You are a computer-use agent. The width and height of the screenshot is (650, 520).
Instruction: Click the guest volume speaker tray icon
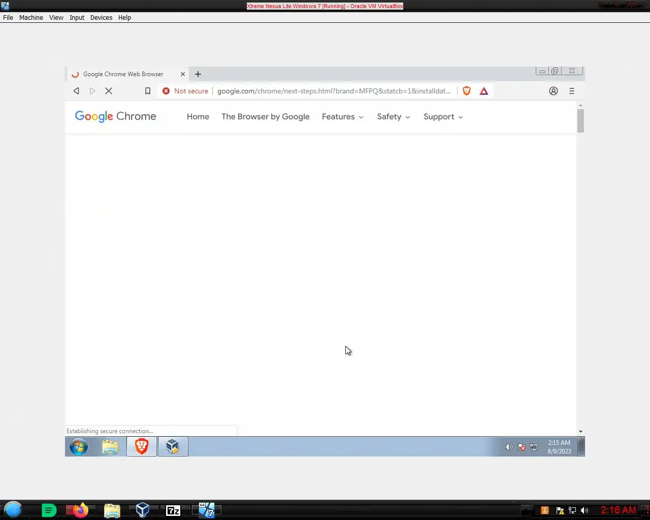coord(509,447)
